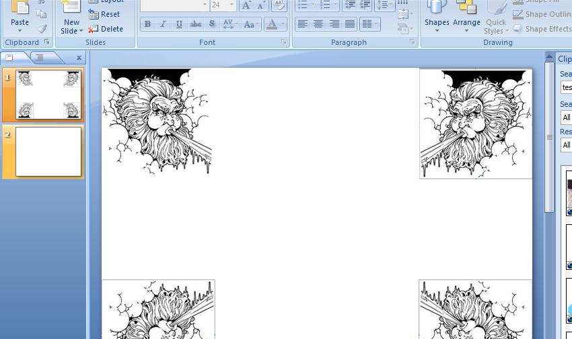Open the Font group dialog launcher
This screenshot has width=572, height=339.
point(283,42)
